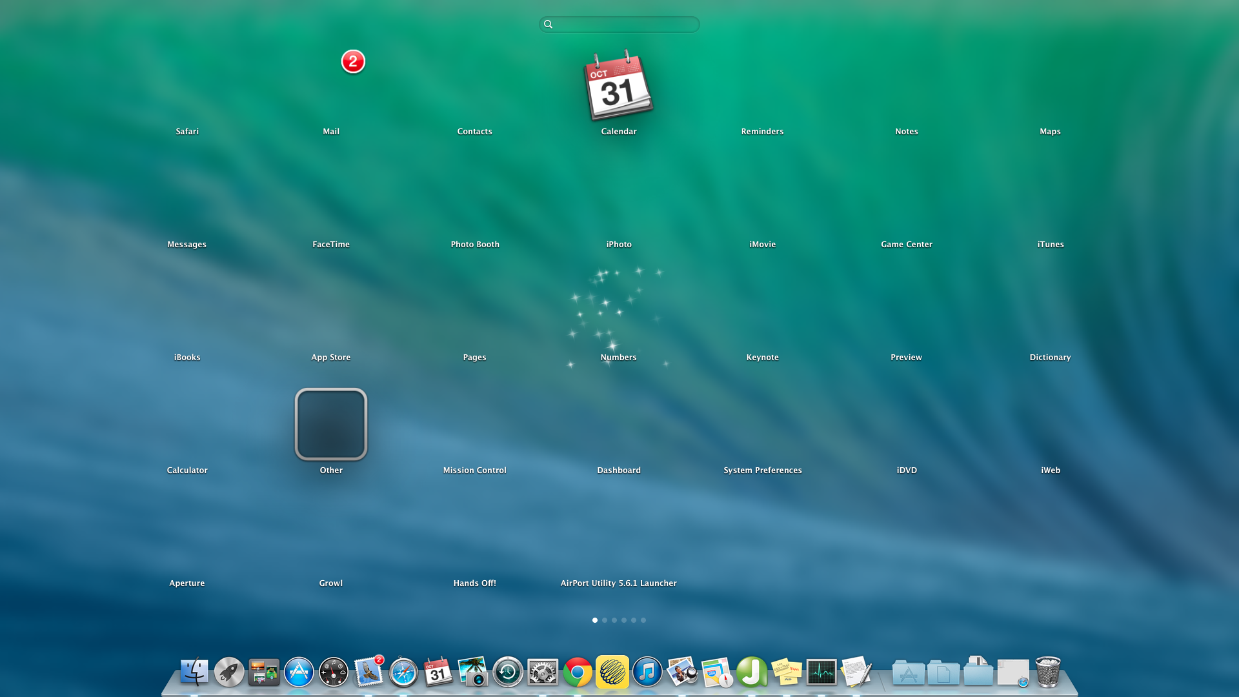Open the Mail icon with badge in Dock
1239x697 pixels.
(368, 672)
